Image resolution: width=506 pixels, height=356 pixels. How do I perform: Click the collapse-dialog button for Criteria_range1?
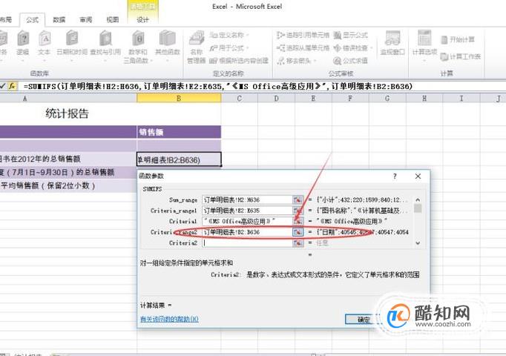point(298,211)
